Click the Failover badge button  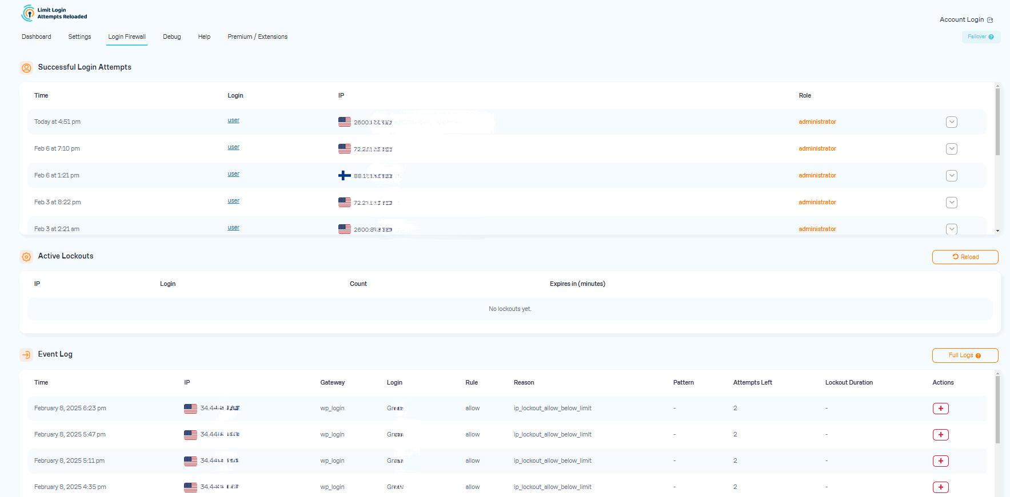(x=981, y=37)
